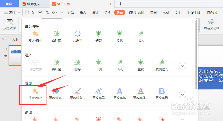Viewport: 223px width, 121px height.
Task: Collapse the slide panel with double chevron
Action: pyautogui.click(x=3, y=39)
